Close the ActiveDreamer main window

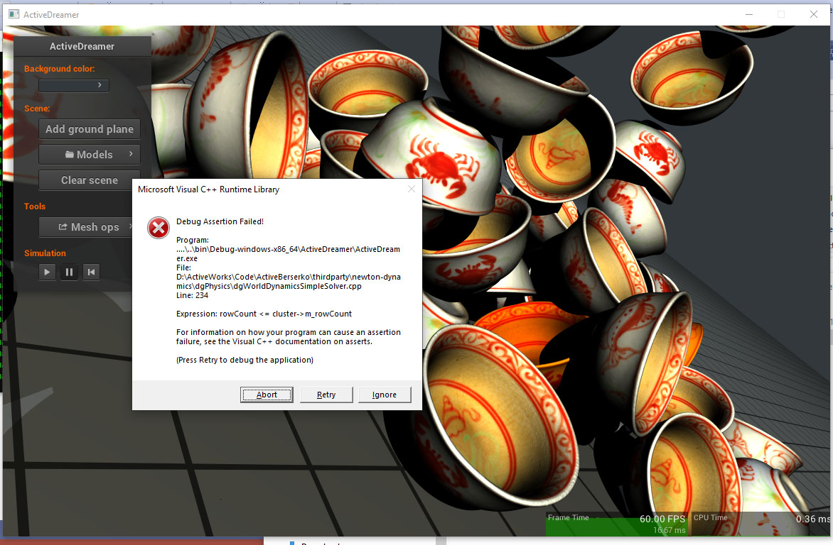tap(814, 14)
